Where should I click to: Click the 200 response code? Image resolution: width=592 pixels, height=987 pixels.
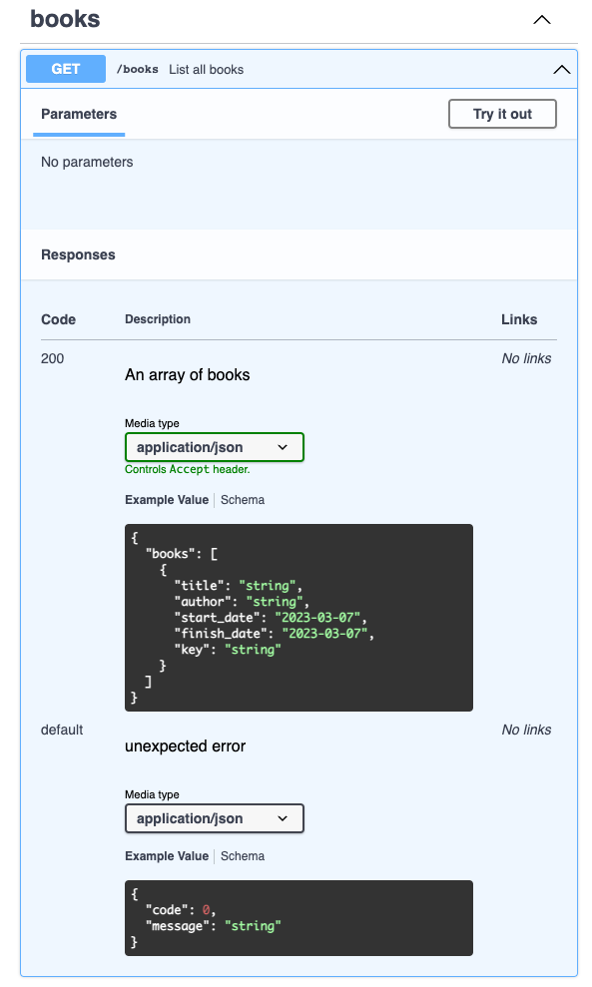[x=52, y=358]
